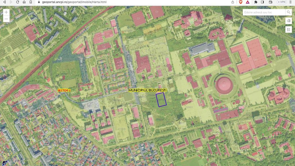Open the share page icon
The width and height of the screenshot is (295, 166).
tap(233, 2)
